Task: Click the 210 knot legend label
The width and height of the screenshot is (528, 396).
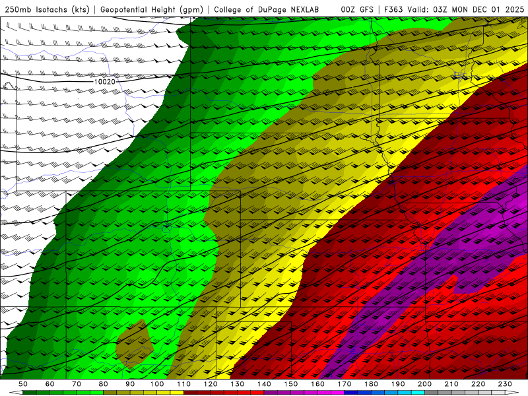Action: click(451, 384)
